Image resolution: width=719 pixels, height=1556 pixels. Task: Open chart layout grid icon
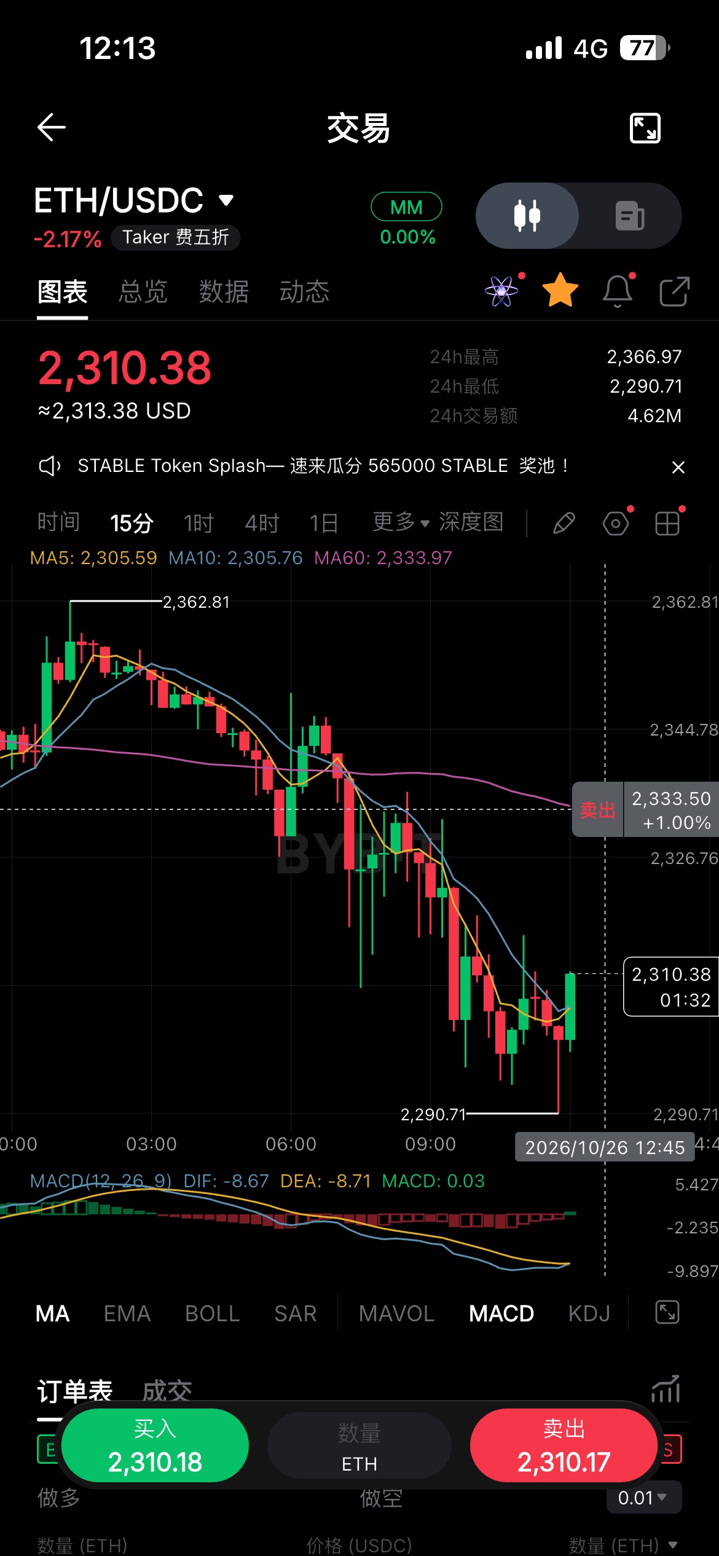pos(667,524)
